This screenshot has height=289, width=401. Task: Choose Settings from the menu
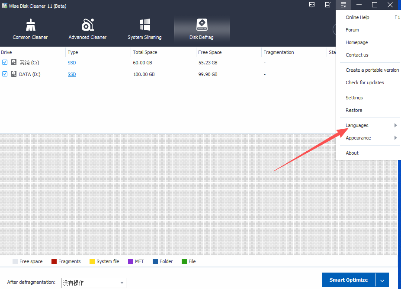[x=354, y=98]
